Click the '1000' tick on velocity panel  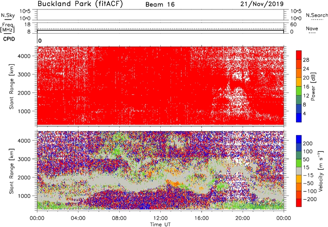pyautogui.click(x=24, y=196)
